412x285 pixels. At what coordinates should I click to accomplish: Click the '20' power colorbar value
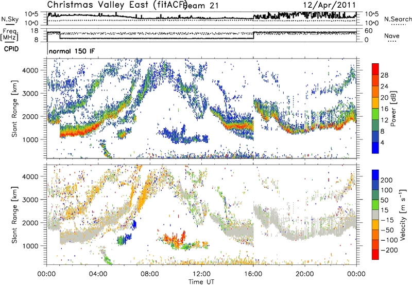[384, 98]
